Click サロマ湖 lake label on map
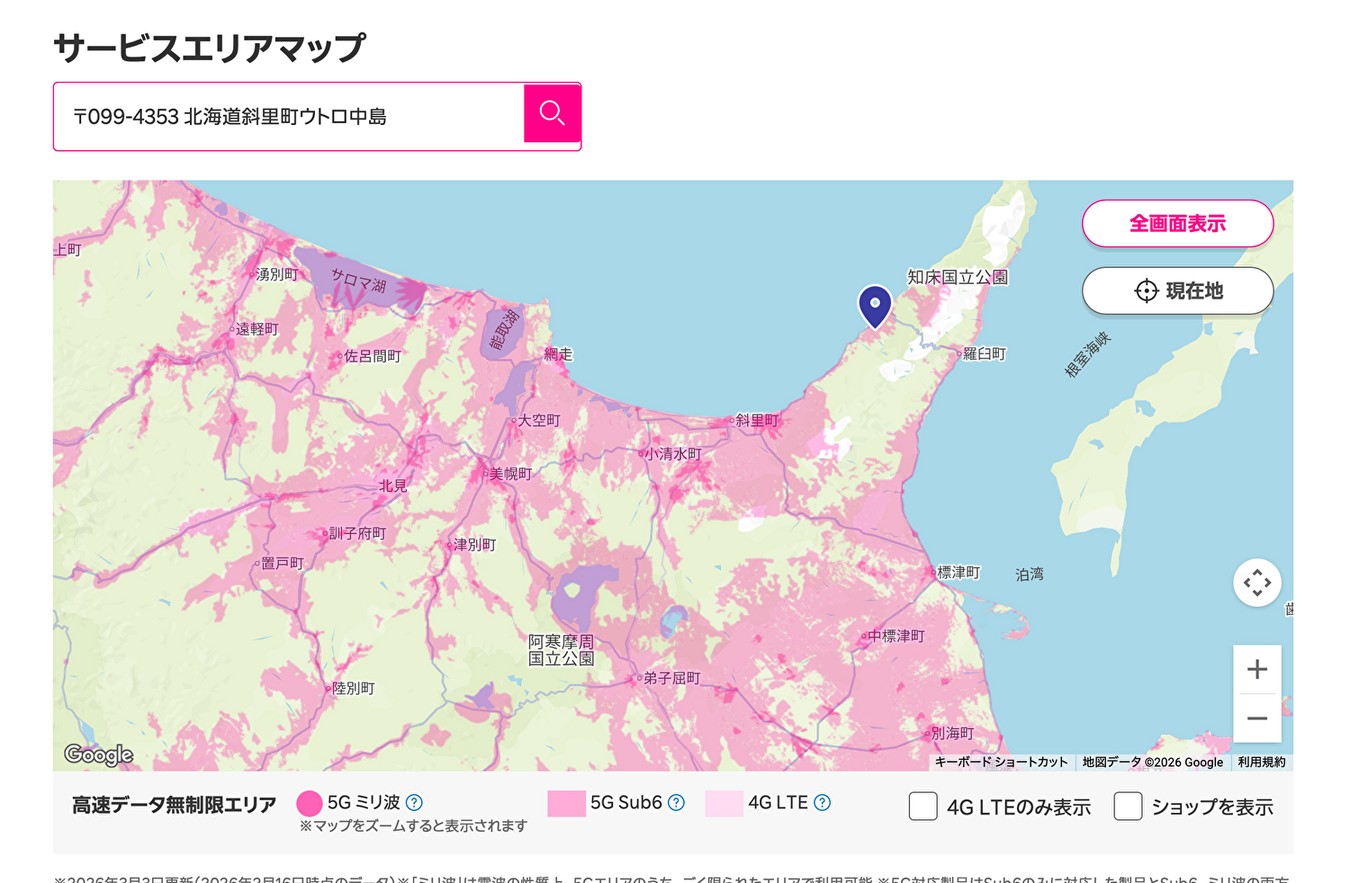Image resolution: width=1350 pixels, height=883 pixels. coord(358,281)
